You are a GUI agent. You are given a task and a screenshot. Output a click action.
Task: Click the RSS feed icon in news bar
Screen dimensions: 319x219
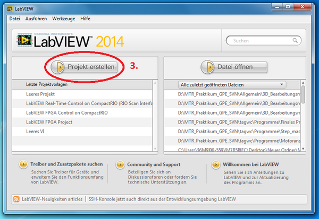[16, 199]
